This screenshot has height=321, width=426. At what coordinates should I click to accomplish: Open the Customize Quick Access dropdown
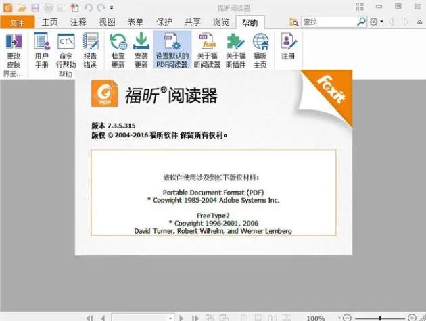(112, 8)
